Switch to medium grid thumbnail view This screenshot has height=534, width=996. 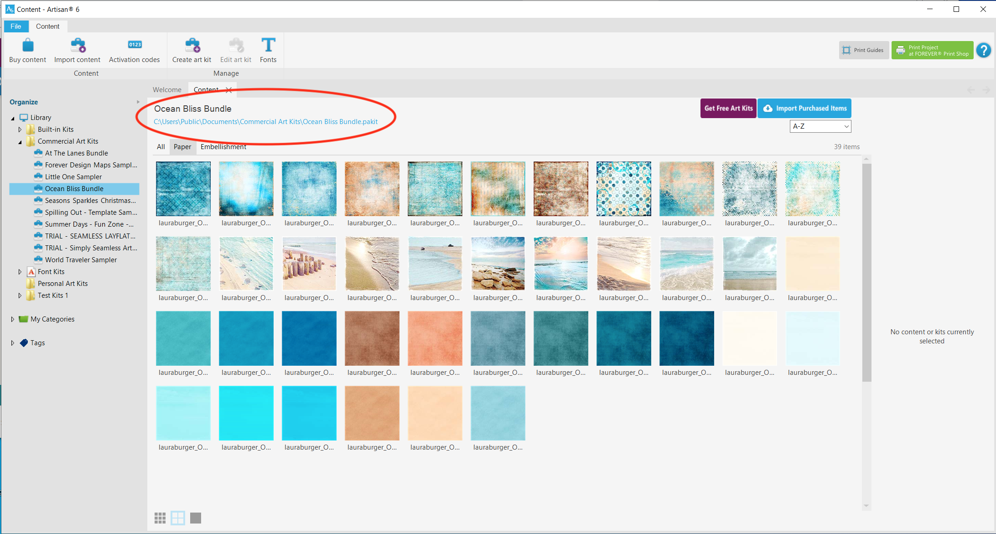[x=178, y=518]
